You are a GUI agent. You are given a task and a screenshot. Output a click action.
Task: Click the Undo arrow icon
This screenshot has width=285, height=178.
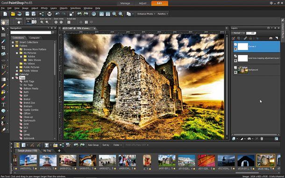click(x=57, y=14)
